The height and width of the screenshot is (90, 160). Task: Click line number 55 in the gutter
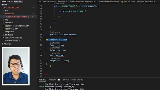pyautogui.click(x=41, y=35)
